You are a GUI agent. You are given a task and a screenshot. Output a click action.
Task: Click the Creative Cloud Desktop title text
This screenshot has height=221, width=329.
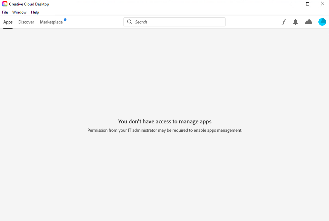coord(29,4)
